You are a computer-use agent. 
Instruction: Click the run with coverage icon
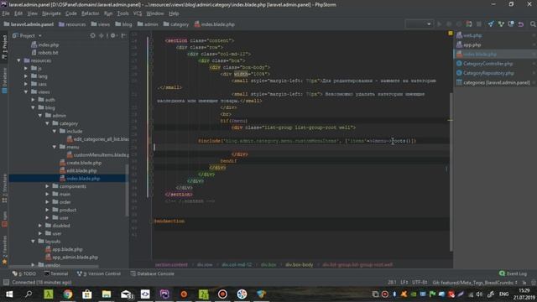(459, 24)
